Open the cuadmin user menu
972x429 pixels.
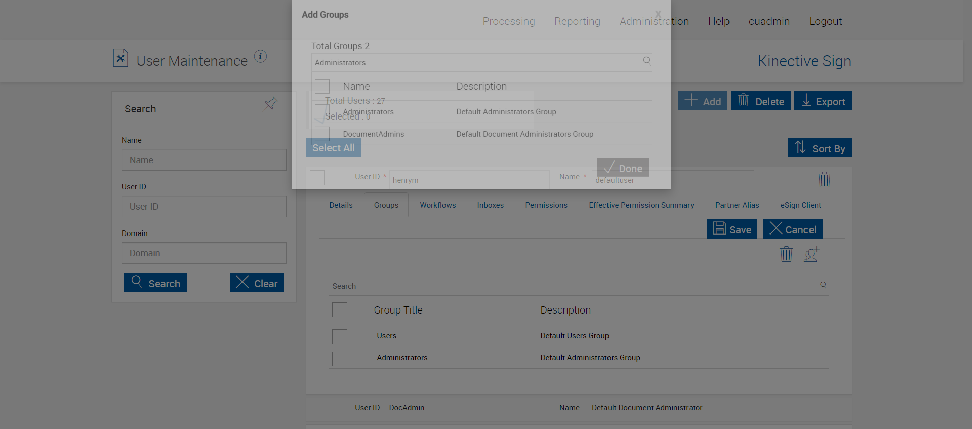tap(769, 21)
